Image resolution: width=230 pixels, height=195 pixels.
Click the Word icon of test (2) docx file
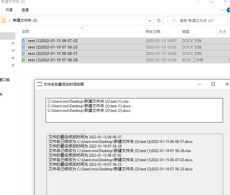[x=24, y=47]
